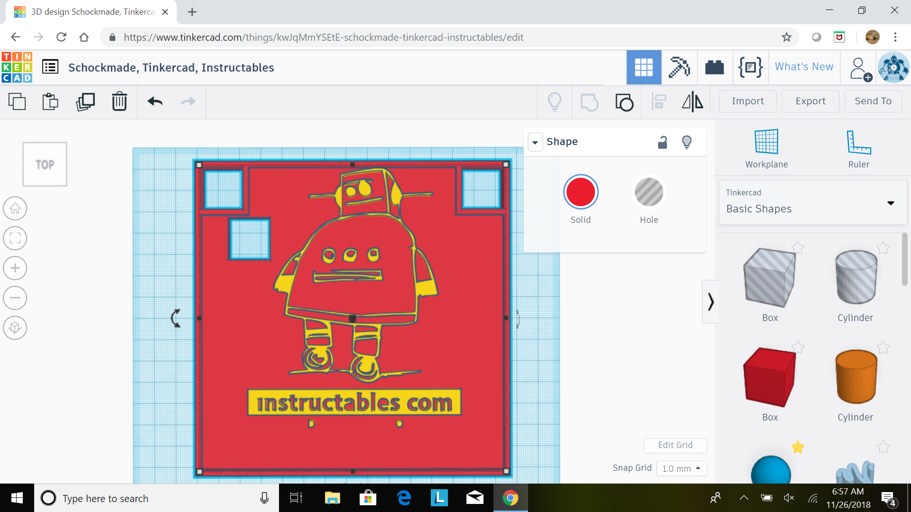Unfavorite the Sphere yellow star

(798, 447)
